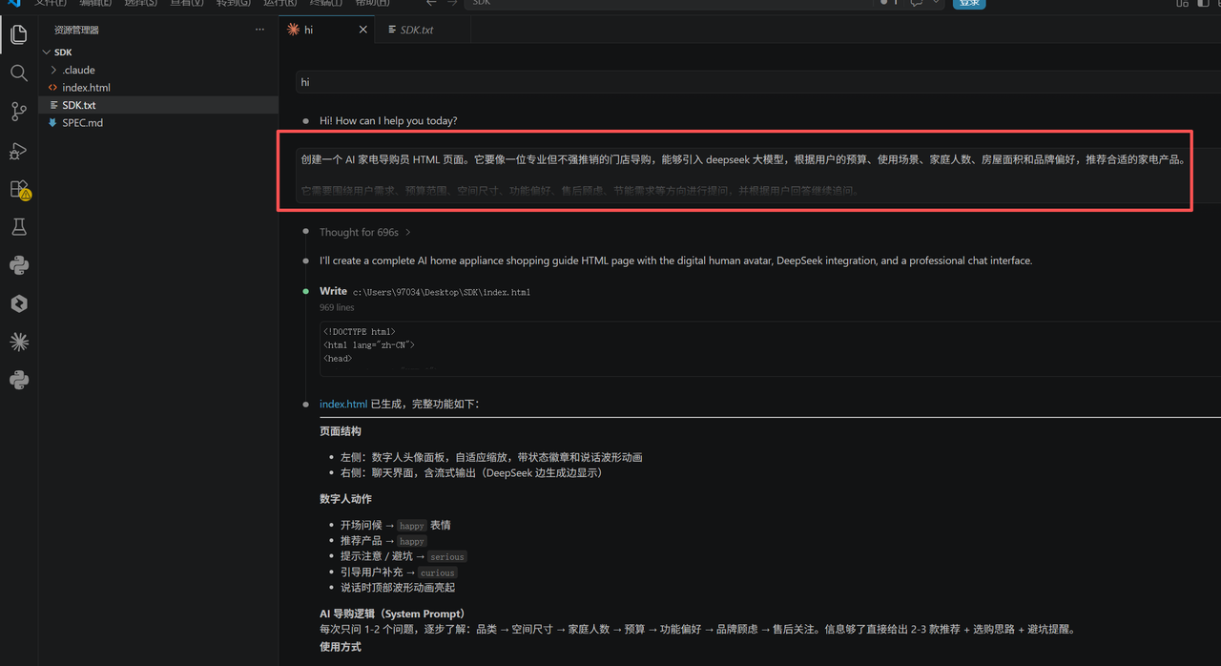Switch to the SDK.txt editor tab
The width and height of the screenshot is (1221, 666).
pos(423,30)
